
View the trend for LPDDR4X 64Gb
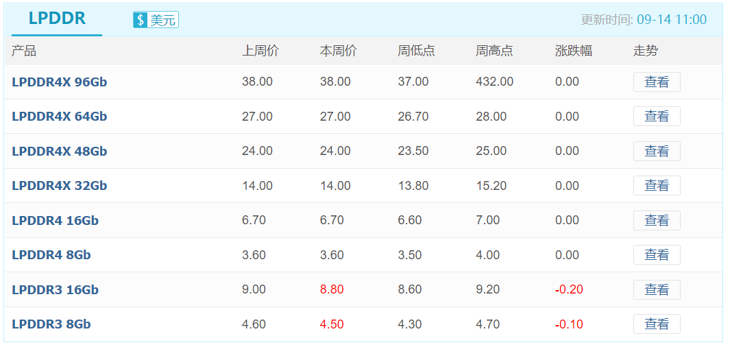tap(657, 117)
